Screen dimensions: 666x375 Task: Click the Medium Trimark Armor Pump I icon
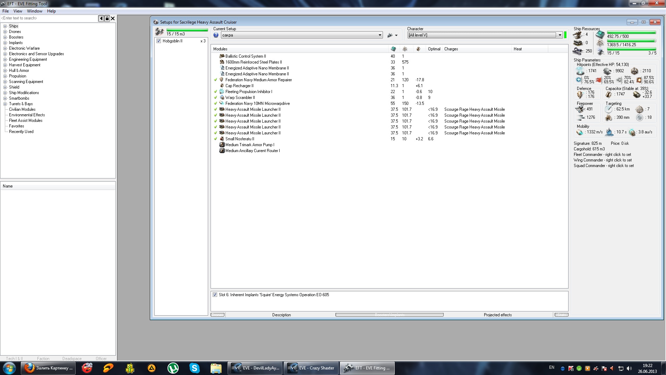[x=222, y=144]
